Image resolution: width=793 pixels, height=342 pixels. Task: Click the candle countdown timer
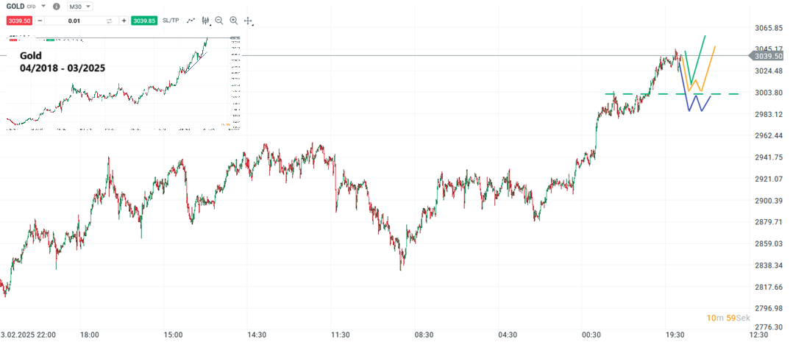click(x=725, y=318)
